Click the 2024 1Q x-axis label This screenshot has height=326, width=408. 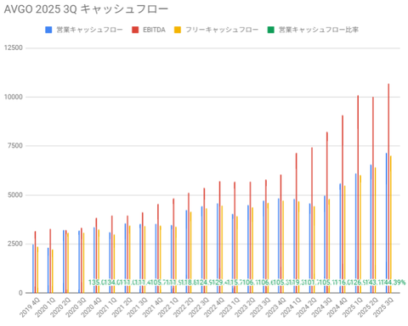(x=292, y=306)
